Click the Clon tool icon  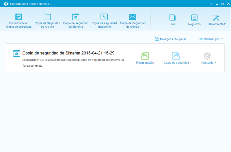coord(172,18)
